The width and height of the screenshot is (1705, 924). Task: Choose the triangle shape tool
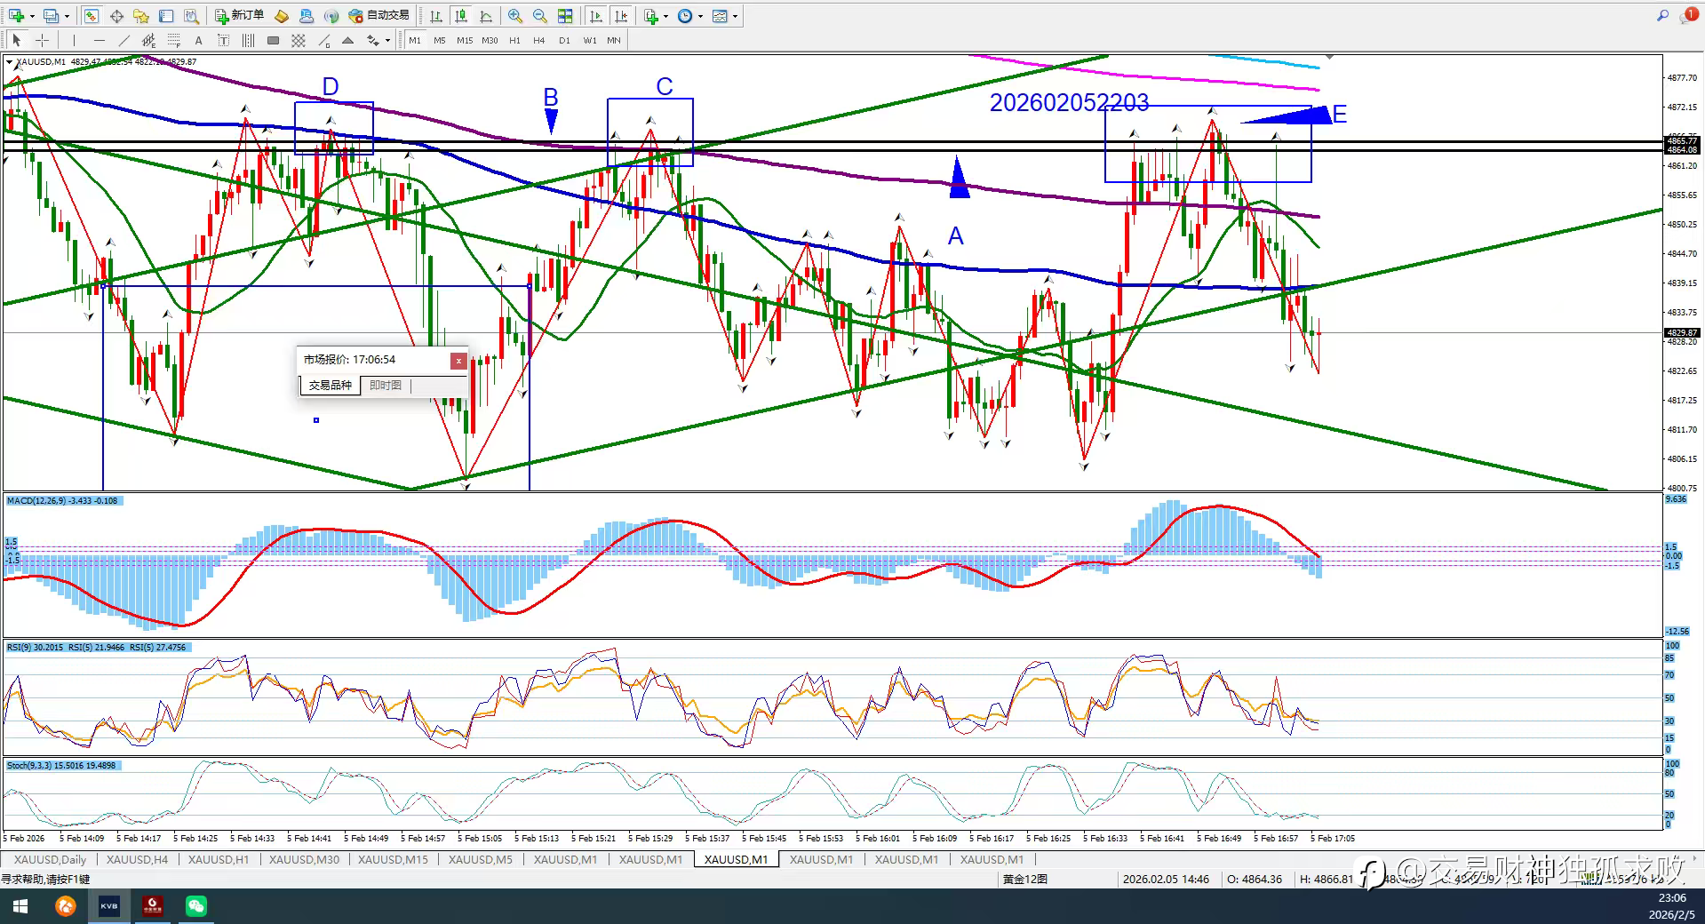[348, 40]
